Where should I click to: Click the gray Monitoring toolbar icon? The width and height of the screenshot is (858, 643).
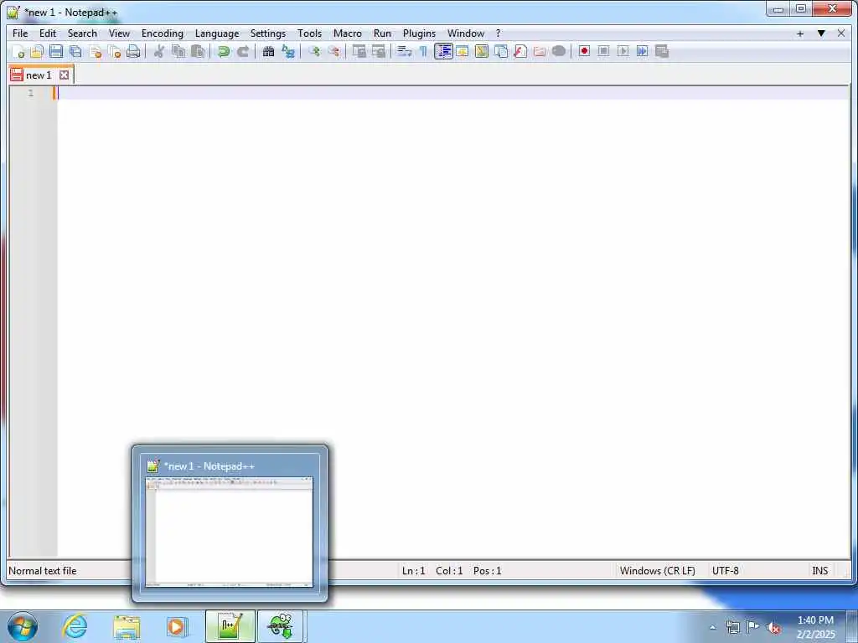pos(559,51)
